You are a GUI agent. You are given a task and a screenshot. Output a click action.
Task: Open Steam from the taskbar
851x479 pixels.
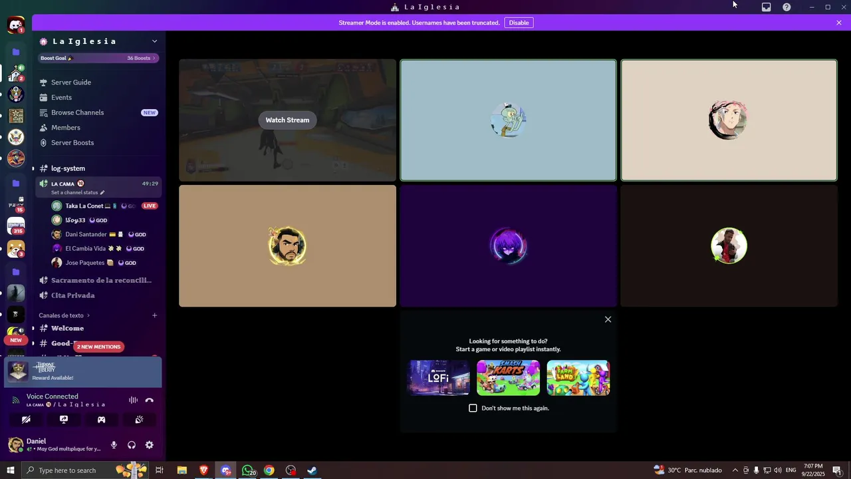312,470
